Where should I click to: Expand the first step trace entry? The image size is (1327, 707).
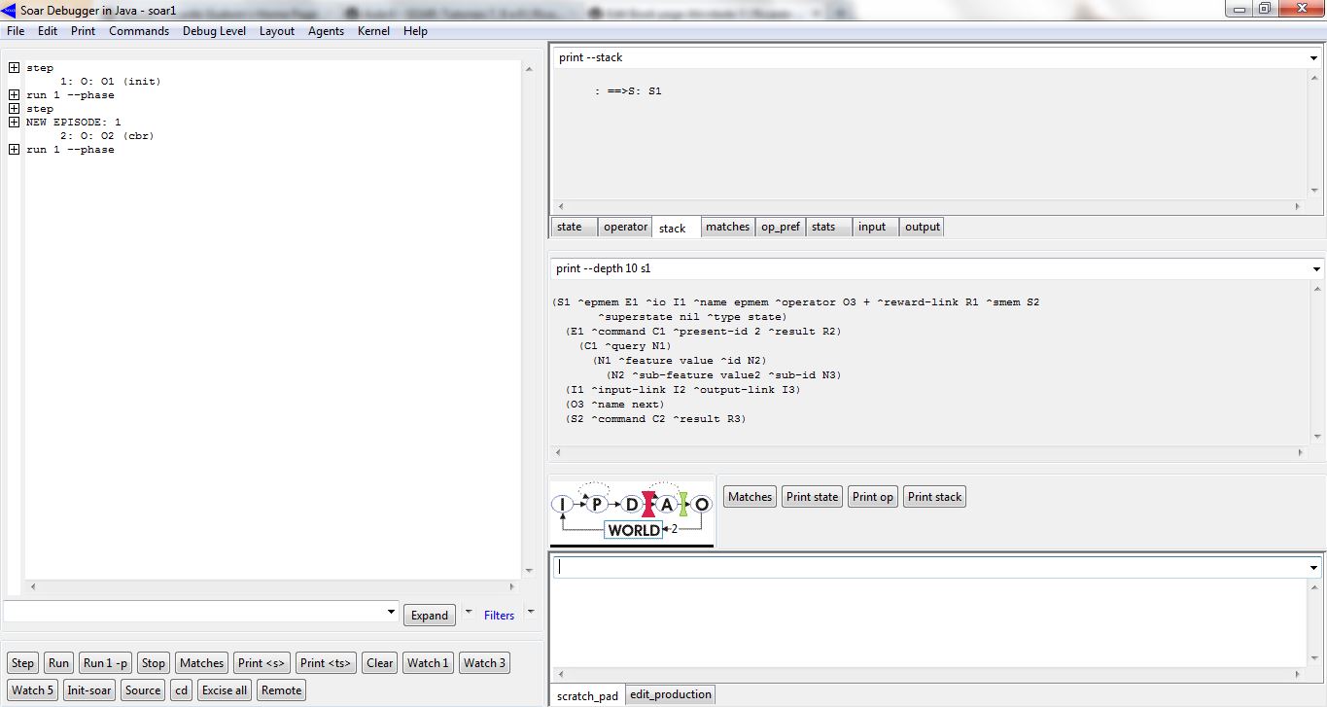tap(14, 68)
